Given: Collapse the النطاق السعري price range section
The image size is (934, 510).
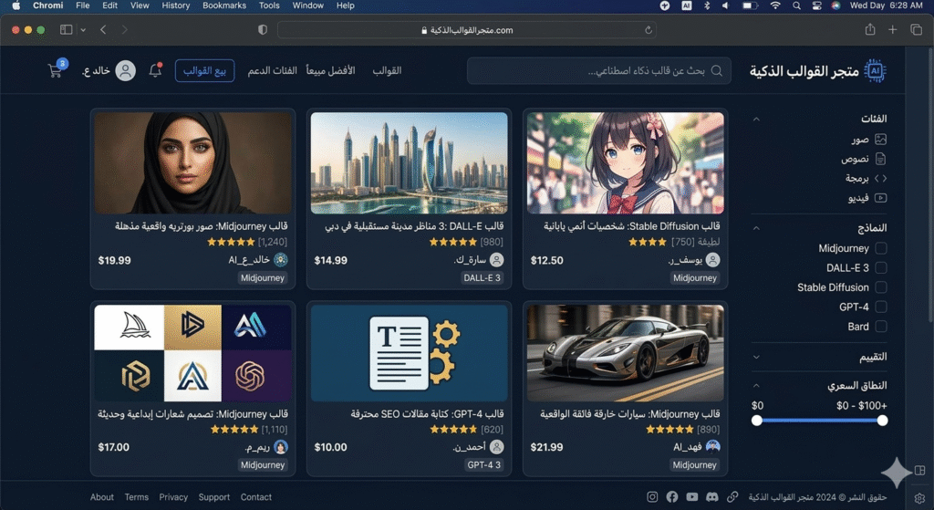Looking at the screenshot, I should coord(756,386).
